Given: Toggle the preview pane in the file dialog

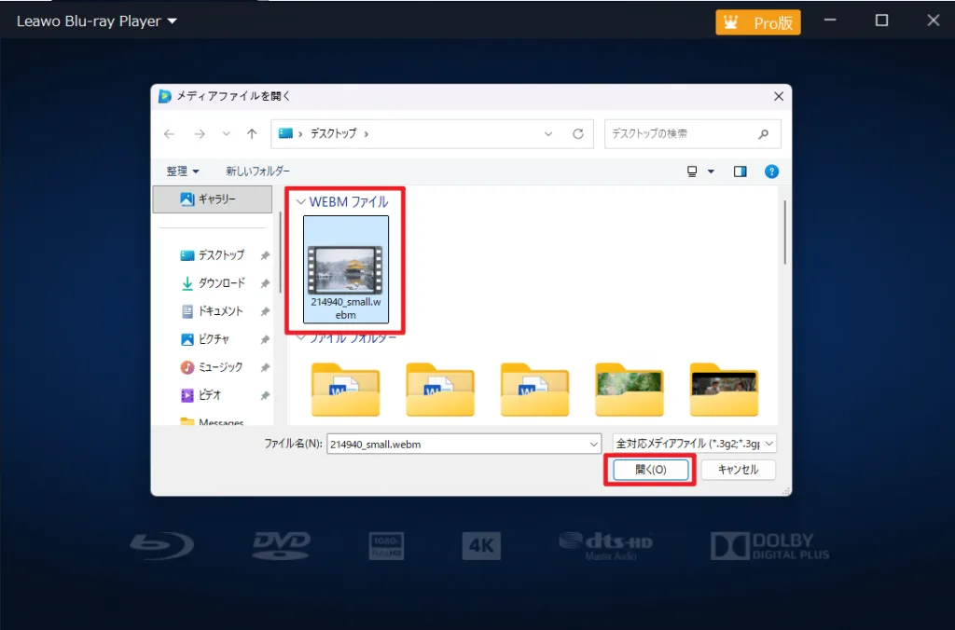Looking at the screenshot, I should coord(740,171).
